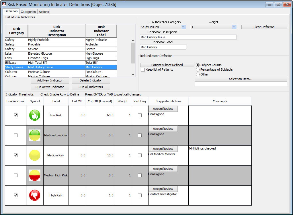Click the empty field below Select an Item
The image size is (293, 215).
click(241, 84)
